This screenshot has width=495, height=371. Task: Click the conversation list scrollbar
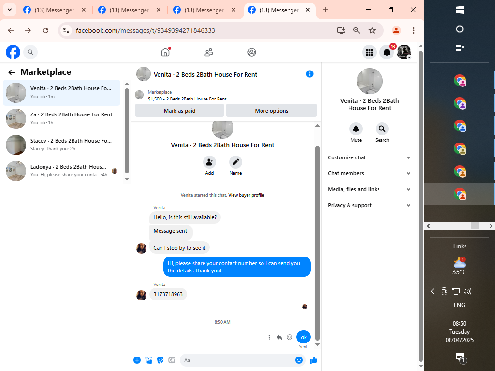click(127, 131)
